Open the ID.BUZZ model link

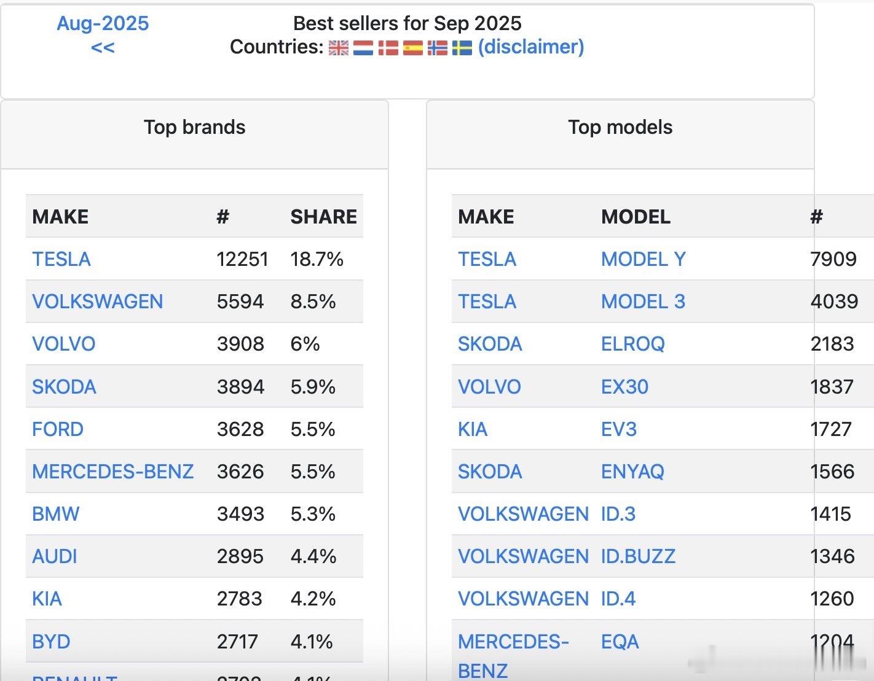click(x=638, y=556)
